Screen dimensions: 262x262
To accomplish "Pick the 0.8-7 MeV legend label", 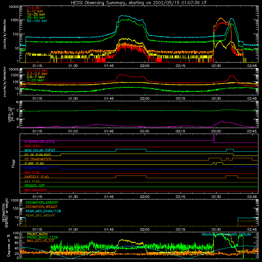I will click(36, 77).
